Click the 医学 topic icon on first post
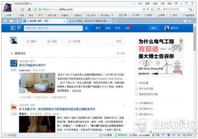 coord(14,63)
